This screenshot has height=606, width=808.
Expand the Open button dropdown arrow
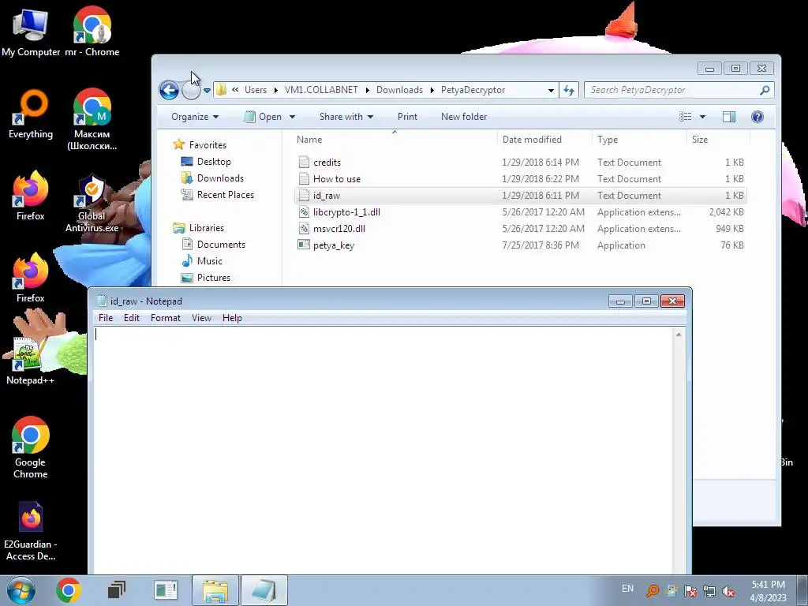[292, 117]
